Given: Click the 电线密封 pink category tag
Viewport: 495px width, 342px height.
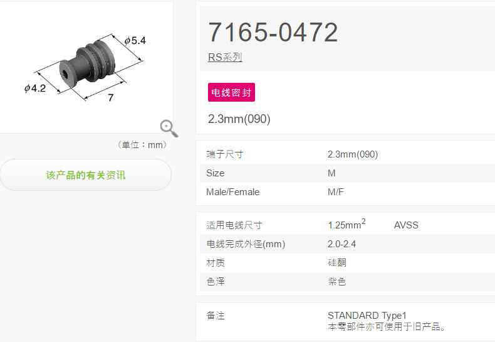Looking at the screenshot, I should (x=231, y=92).
